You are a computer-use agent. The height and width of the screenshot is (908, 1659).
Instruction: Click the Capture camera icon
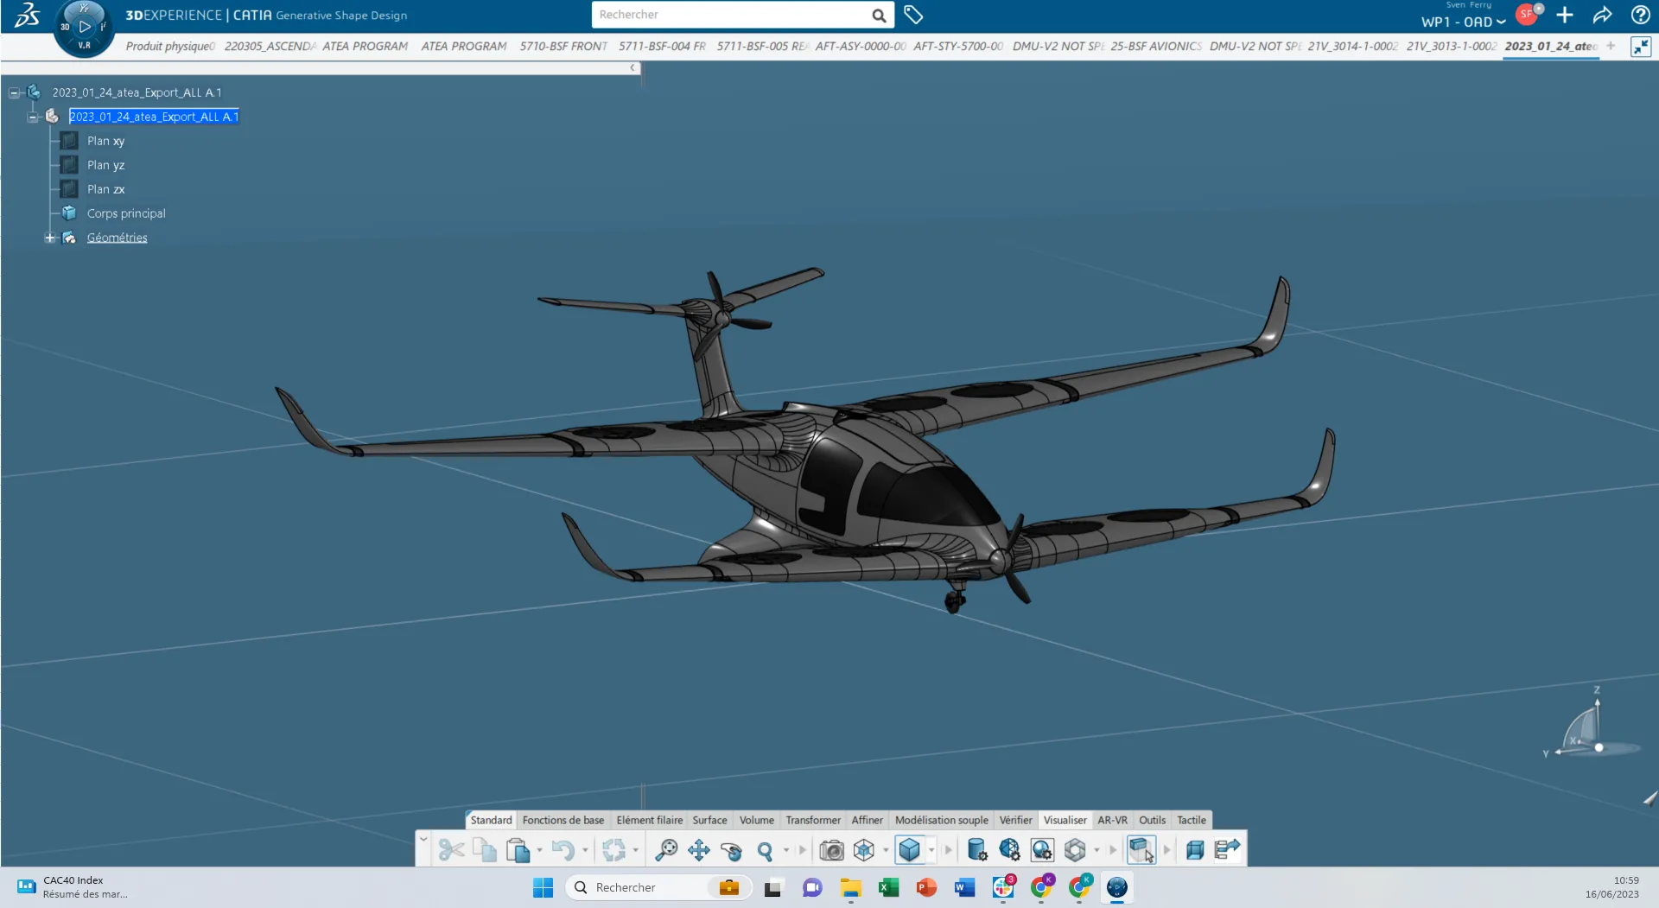[x=831, y=850]
